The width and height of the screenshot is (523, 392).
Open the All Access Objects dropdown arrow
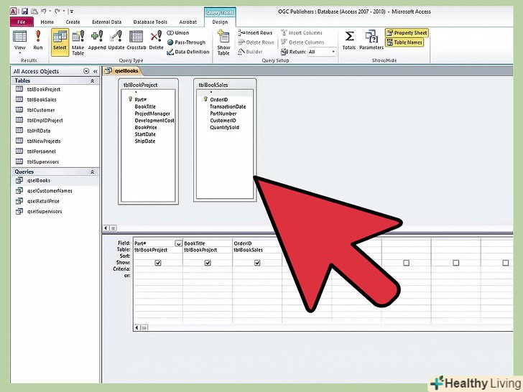86,71
